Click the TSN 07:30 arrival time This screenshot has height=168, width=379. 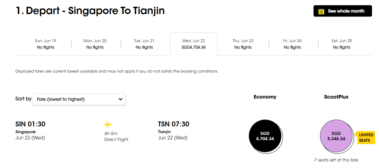(x=174, y=124)
